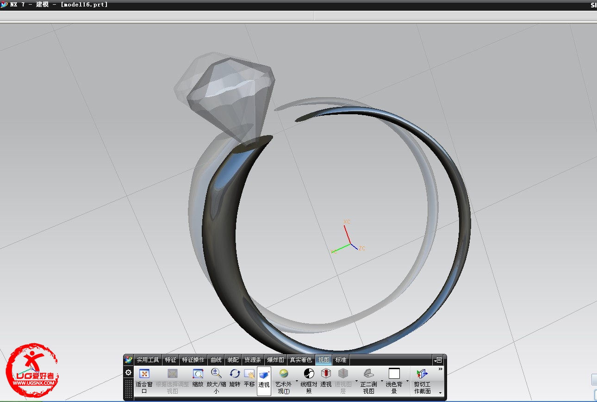
Task: Click the dotted grip handle of the toolbar
Action: click(x=129, y=389)
